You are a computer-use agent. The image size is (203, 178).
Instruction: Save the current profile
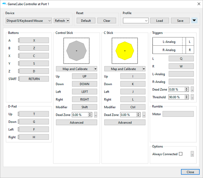180,21
